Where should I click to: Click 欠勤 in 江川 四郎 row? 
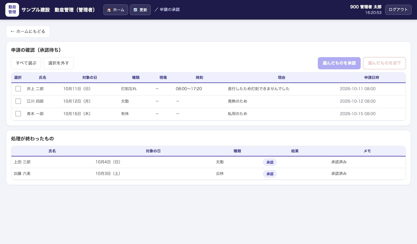coord(125,101)
